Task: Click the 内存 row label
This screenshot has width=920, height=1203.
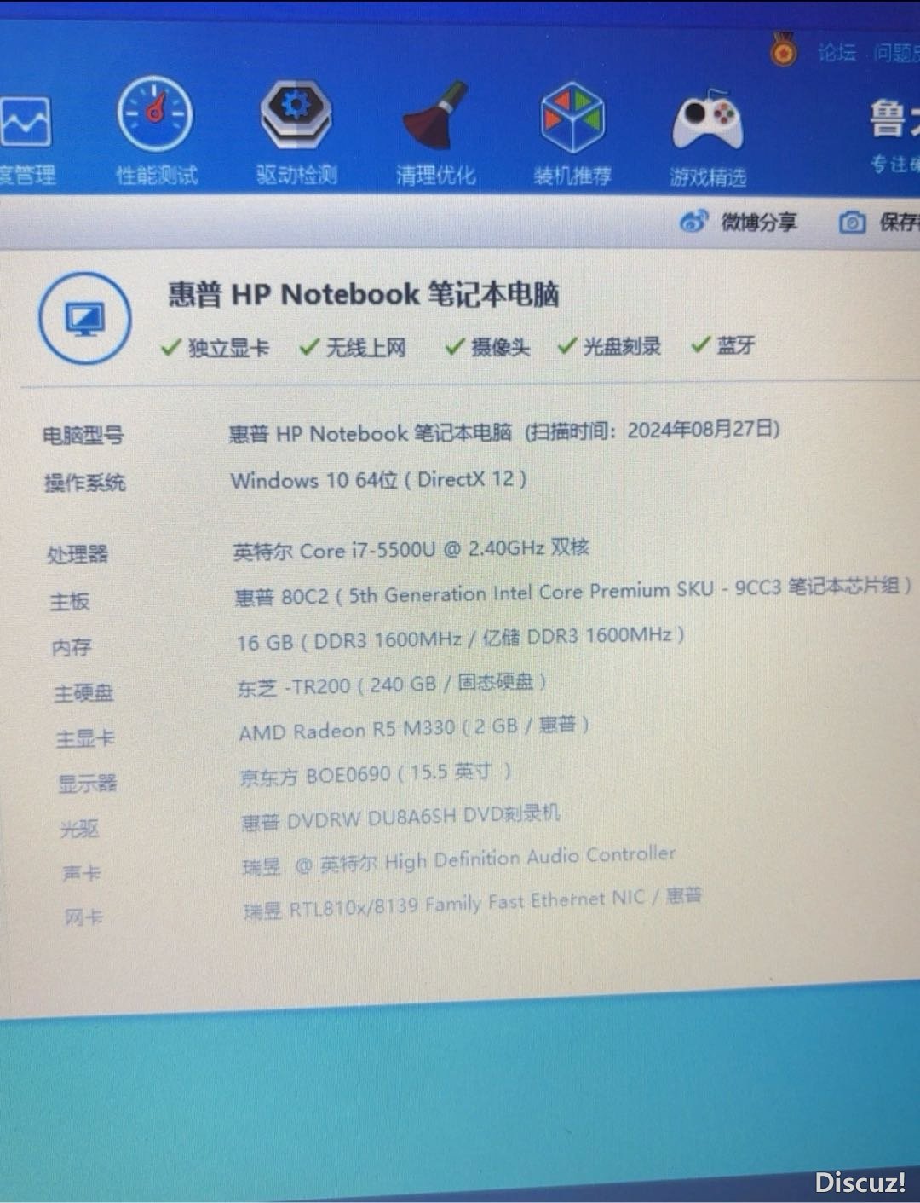Action: (x=72, y=647)
